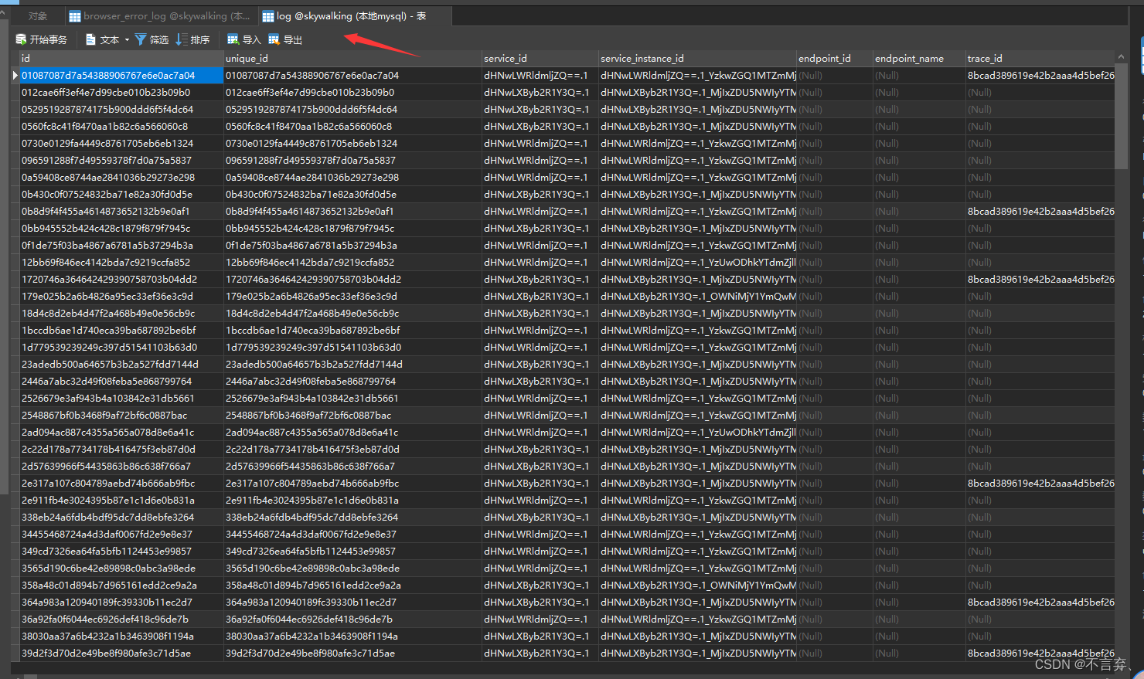
Task: Select id cell 338eb24a6fdb4bdf95dc7dd8ebfe3264
Action: point(121,518)
